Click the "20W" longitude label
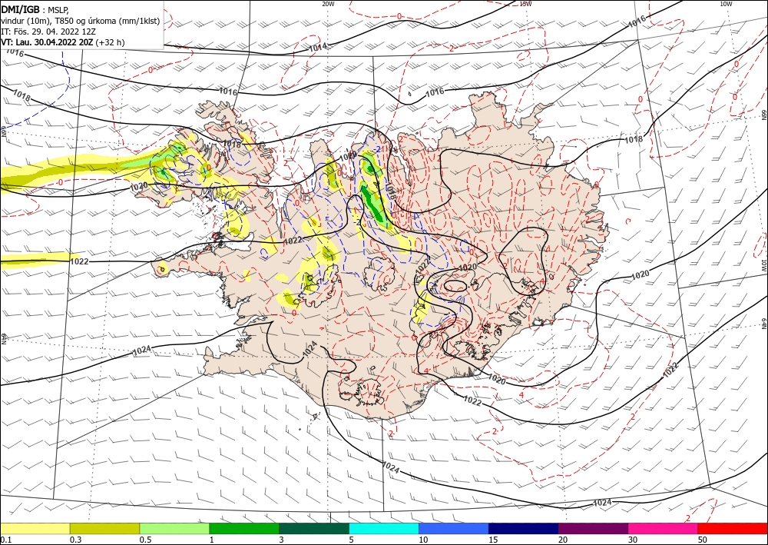Viewport: 768px width, 545px height. 328,4
